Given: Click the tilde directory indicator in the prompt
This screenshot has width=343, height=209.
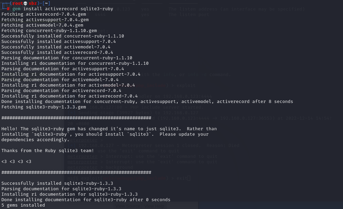Looking at the screenshot, I should pos(46,3).
